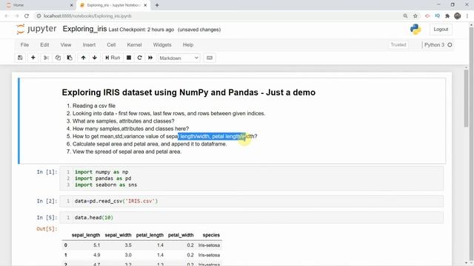Image resolution: width=474 pixels, height=266 pixels.
Task: Move selected cell down arrow
Action: 95,58
